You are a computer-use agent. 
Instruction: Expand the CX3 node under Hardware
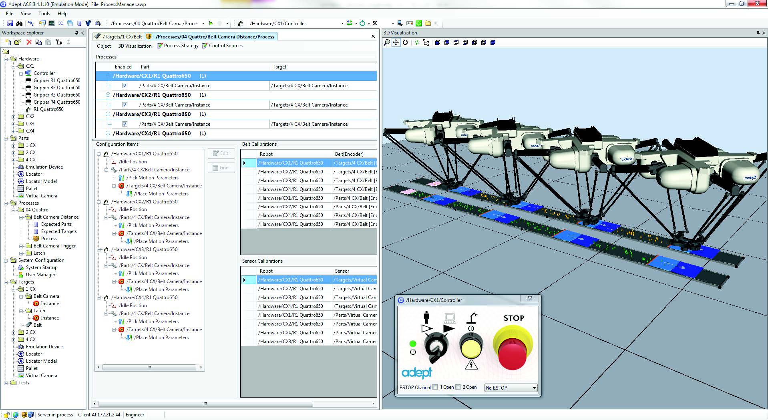[13, 124]
